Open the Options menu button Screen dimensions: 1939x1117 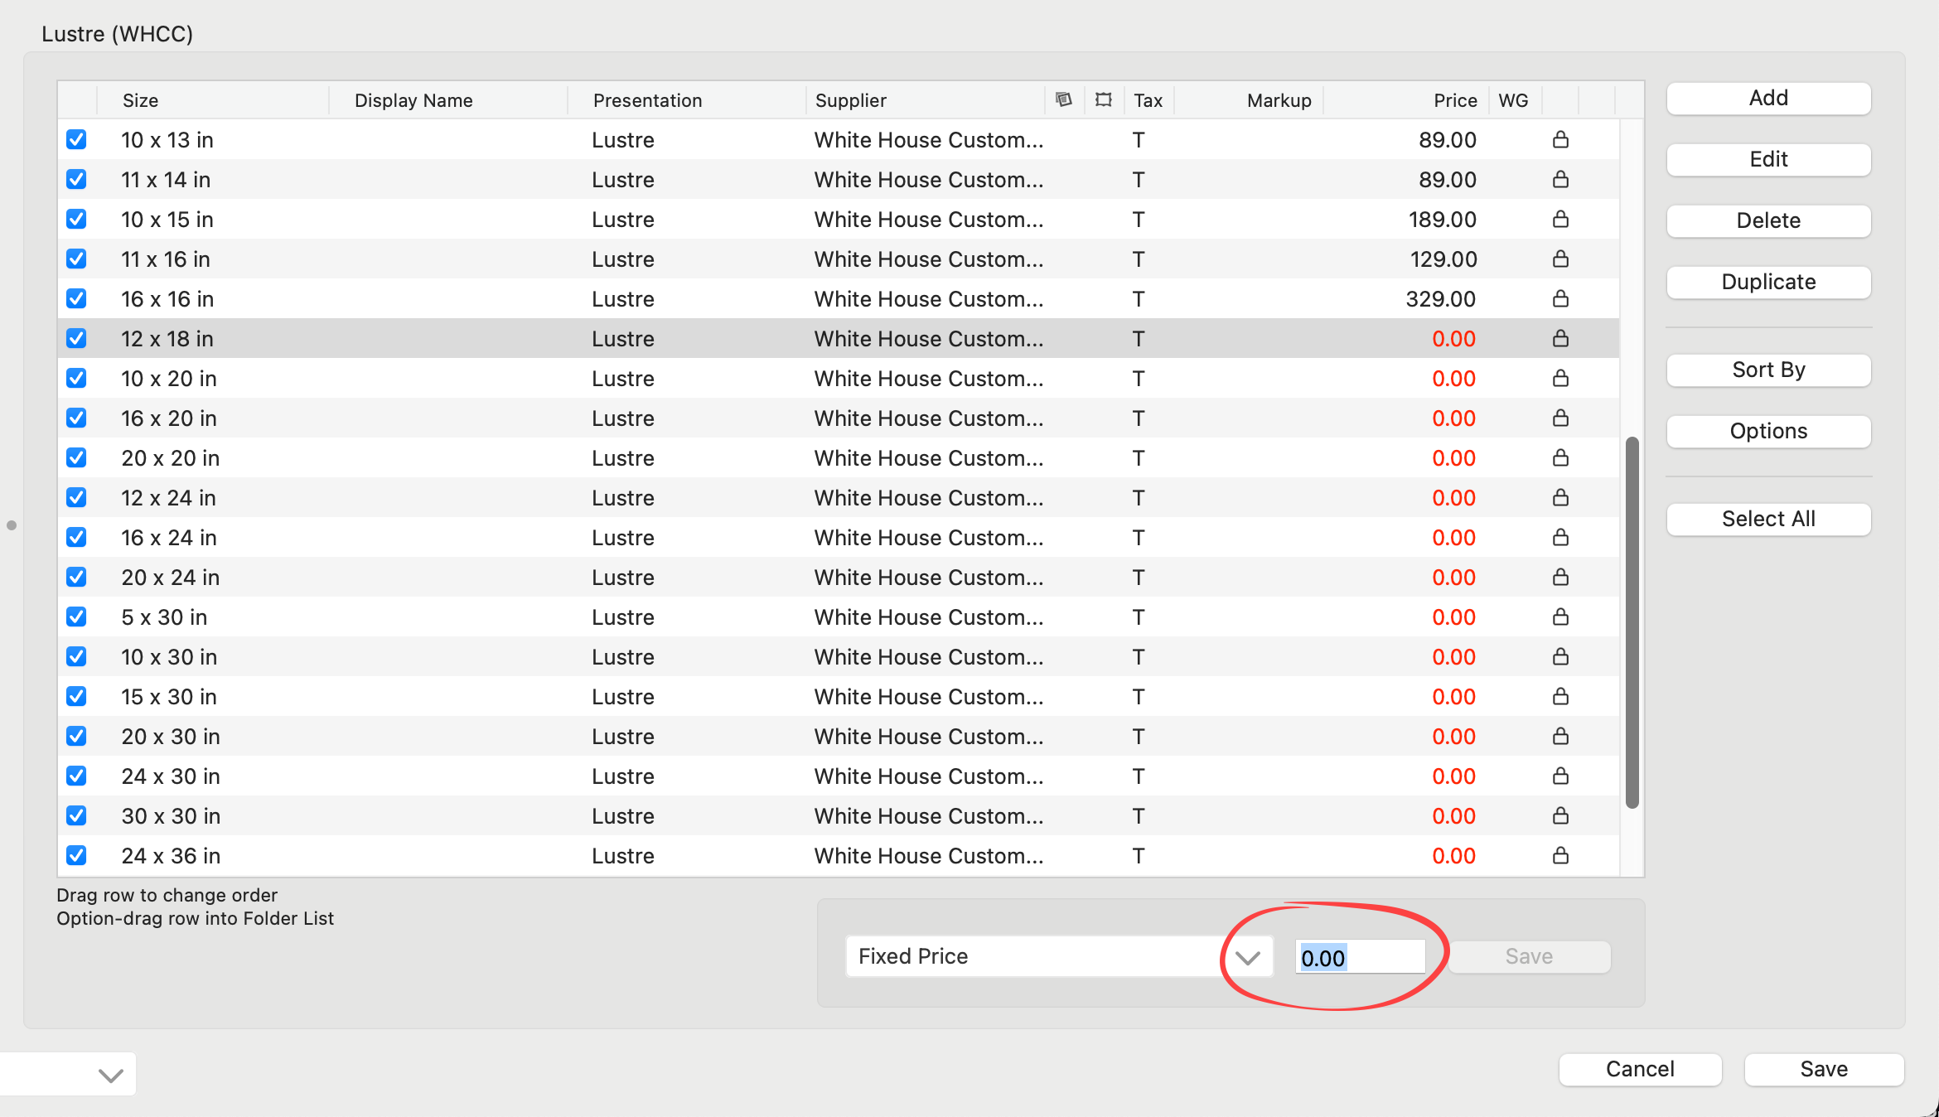click(x=1767, y=431)
